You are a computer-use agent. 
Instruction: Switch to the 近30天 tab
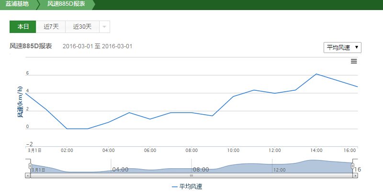(x=82, y=27)
